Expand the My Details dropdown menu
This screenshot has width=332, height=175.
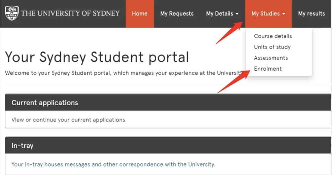[222, 14]
